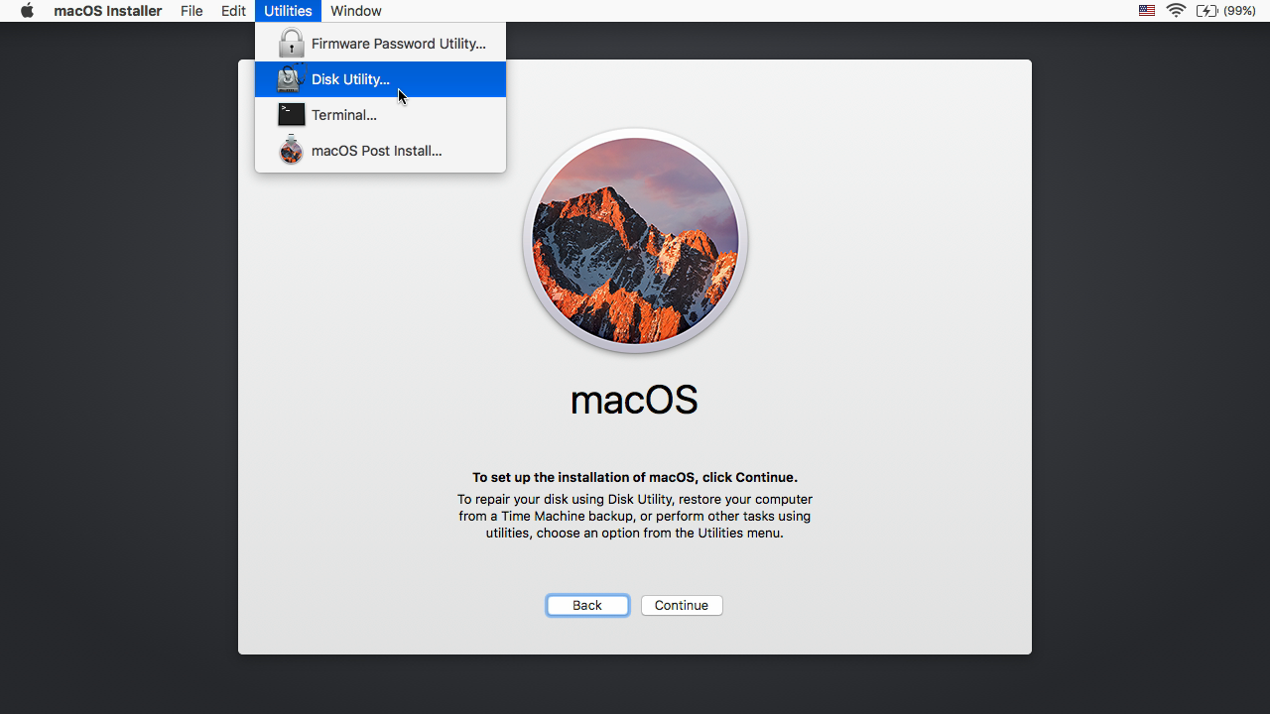
Task: Open the Edit menu
Action: click(232, 11)
